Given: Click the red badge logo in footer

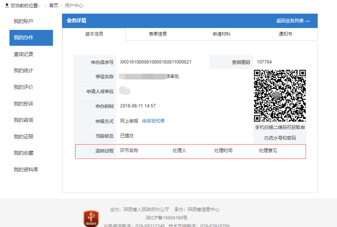Looking at the screenshot, I should [91, 219].
